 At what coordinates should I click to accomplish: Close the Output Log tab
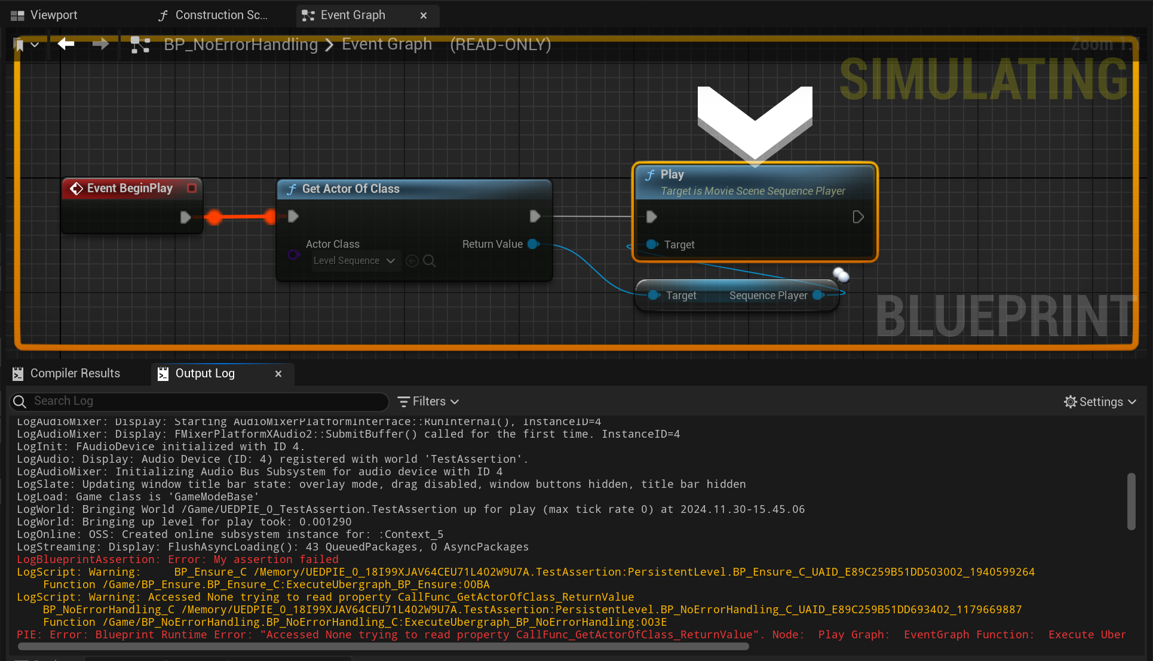(278, 374)
